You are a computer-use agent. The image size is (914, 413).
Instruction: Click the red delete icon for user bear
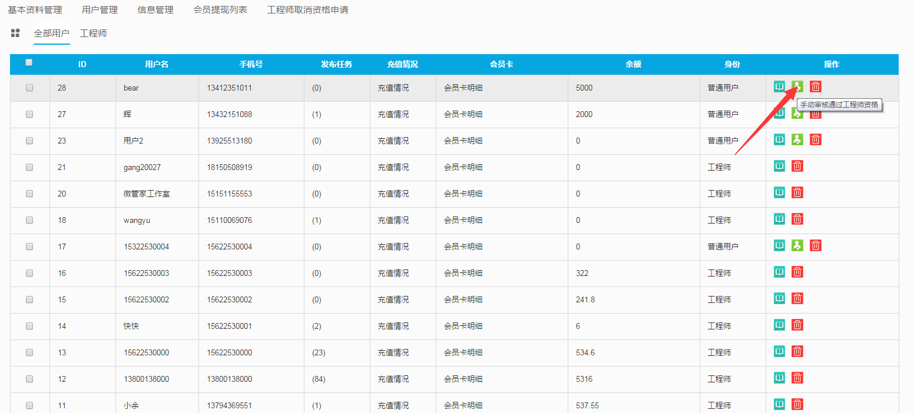coord(815,87)
